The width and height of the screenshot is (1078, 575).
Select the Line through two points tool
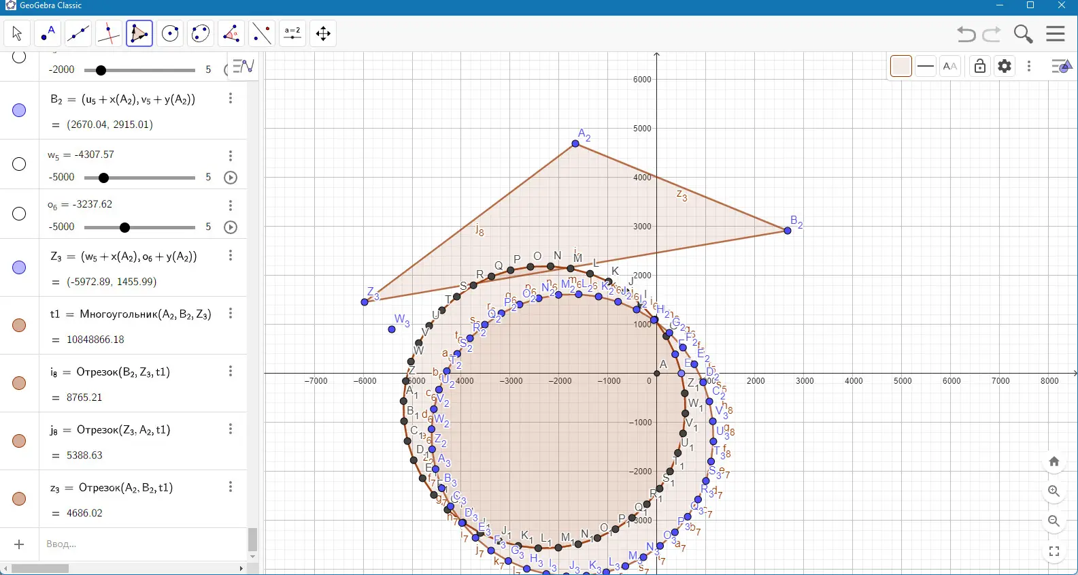click(x=78, y=33)
